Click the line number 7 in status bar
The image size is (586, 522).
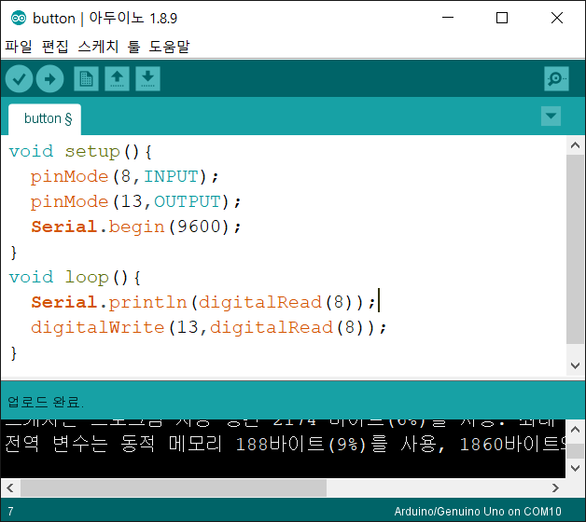coord(10,511)
